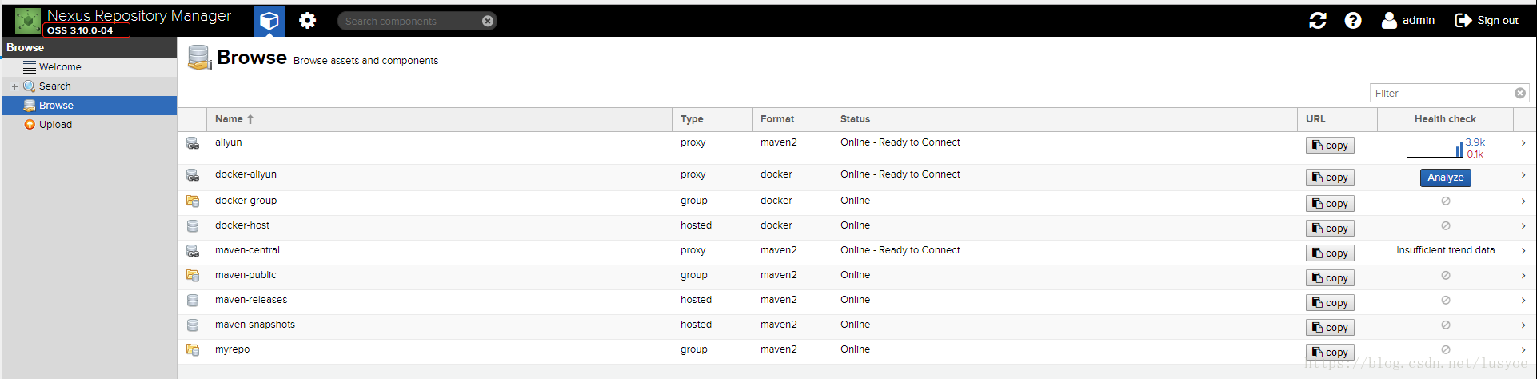Clear the Filter box
This screenshot has height=379, width=1537.
tap(1520, 93)
